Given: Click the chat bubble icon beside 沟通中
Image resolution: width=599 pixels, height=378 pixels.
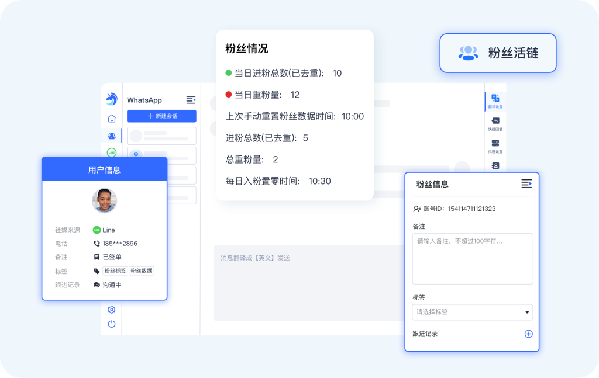Looking at the screenshot, I should pyautogui.click(x=97, y=285).
